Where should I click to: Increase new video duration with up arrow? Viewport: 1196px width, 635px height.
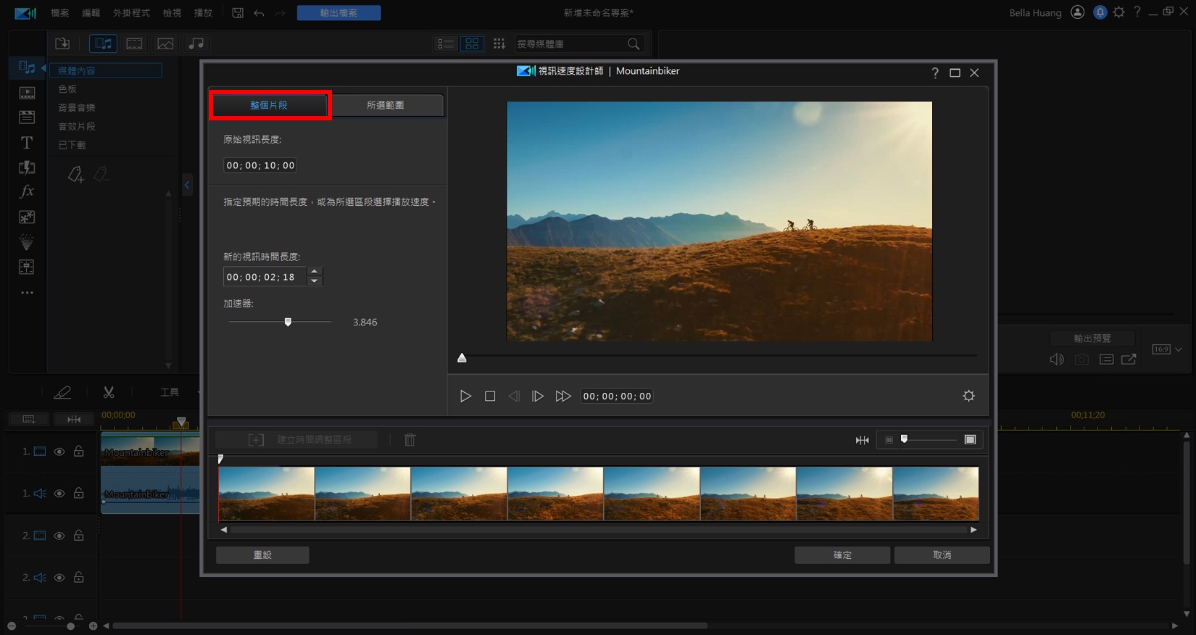tap(315, 272)
